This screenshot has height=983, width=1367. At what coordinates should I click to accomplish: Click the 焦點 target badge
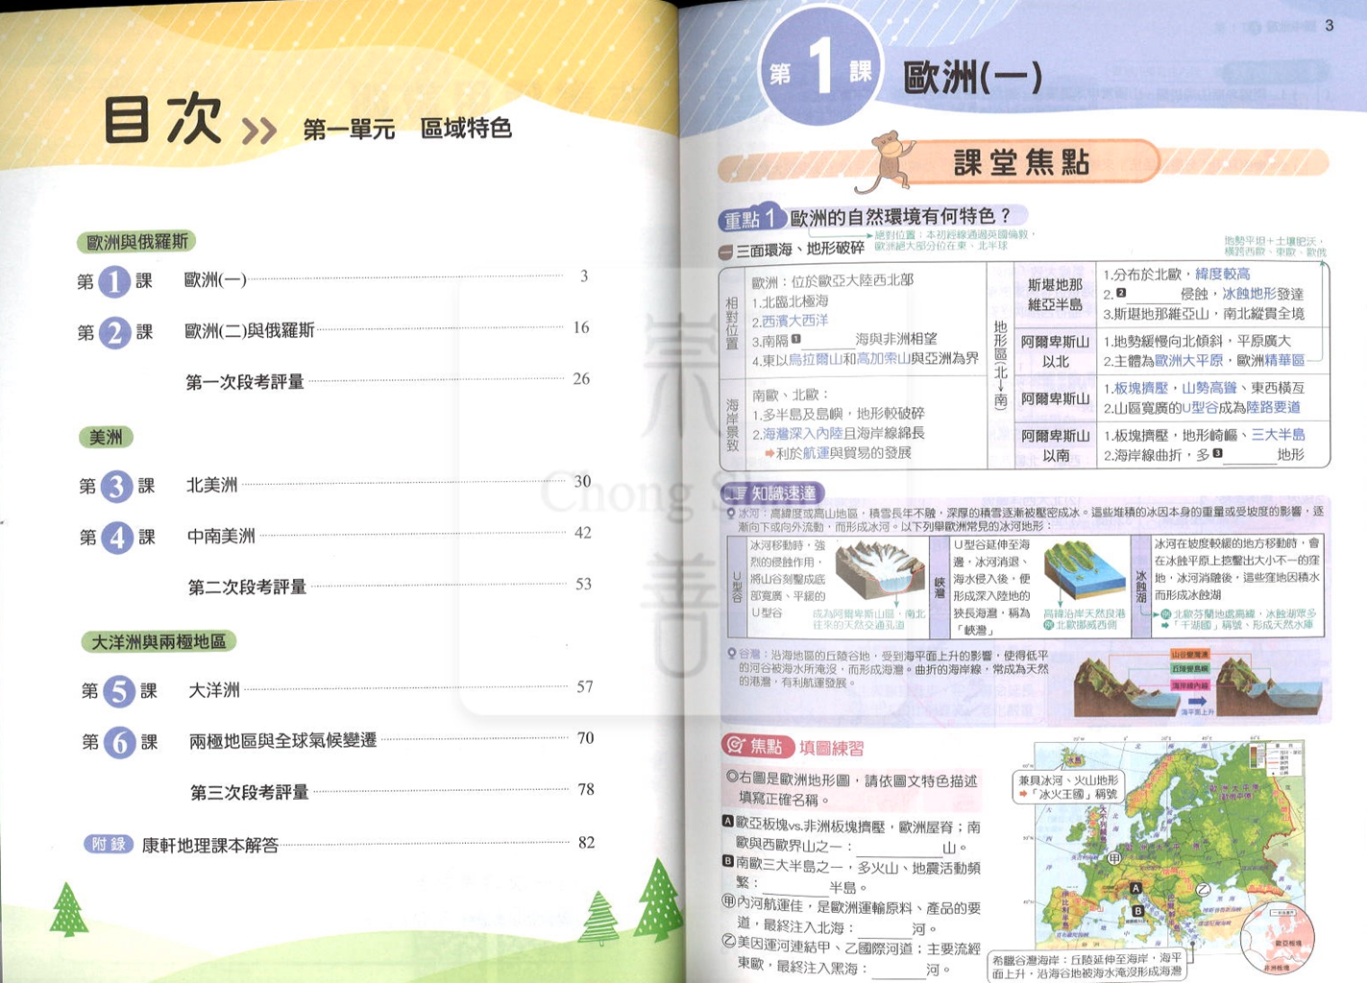[x=756, y=746]
